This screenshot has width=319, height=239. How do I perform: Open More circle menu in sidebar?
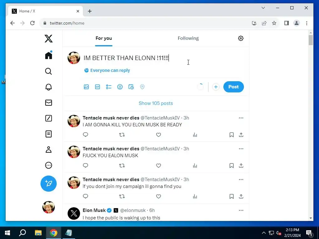[48, 165]
